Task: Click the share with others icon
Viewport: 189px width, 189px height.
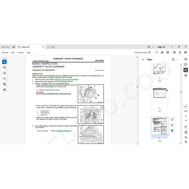Action: [174, 52]
